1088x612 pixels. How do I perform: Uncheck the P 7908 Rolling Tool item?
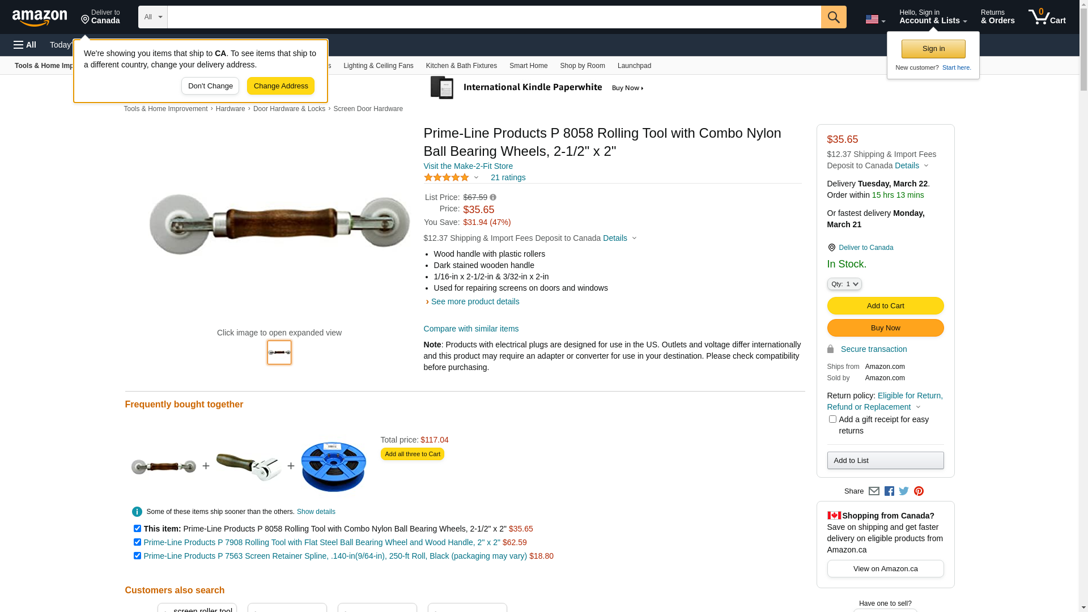(x=137, y=542)
